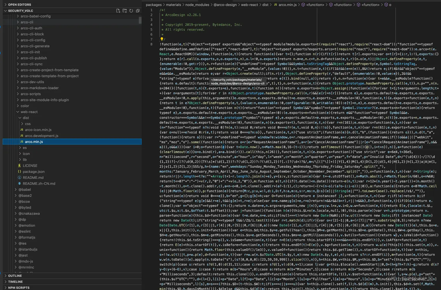Select arco.min.js in file tree
Image resolution: width=441 pixels, height=290 pixels.
coord(72,142)
